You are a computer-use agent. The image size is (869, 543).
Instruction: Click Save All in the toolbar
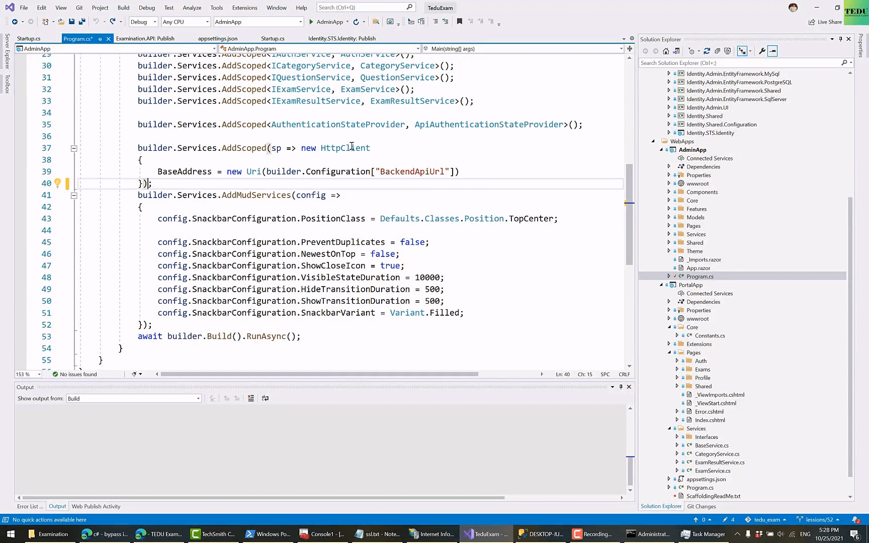point(82,22)
